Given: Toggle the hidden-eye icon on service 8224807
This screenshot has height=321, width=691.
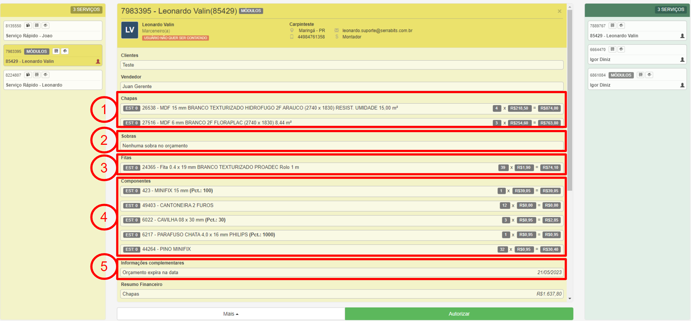Looking at the screenshot, I should click(46, 75).
